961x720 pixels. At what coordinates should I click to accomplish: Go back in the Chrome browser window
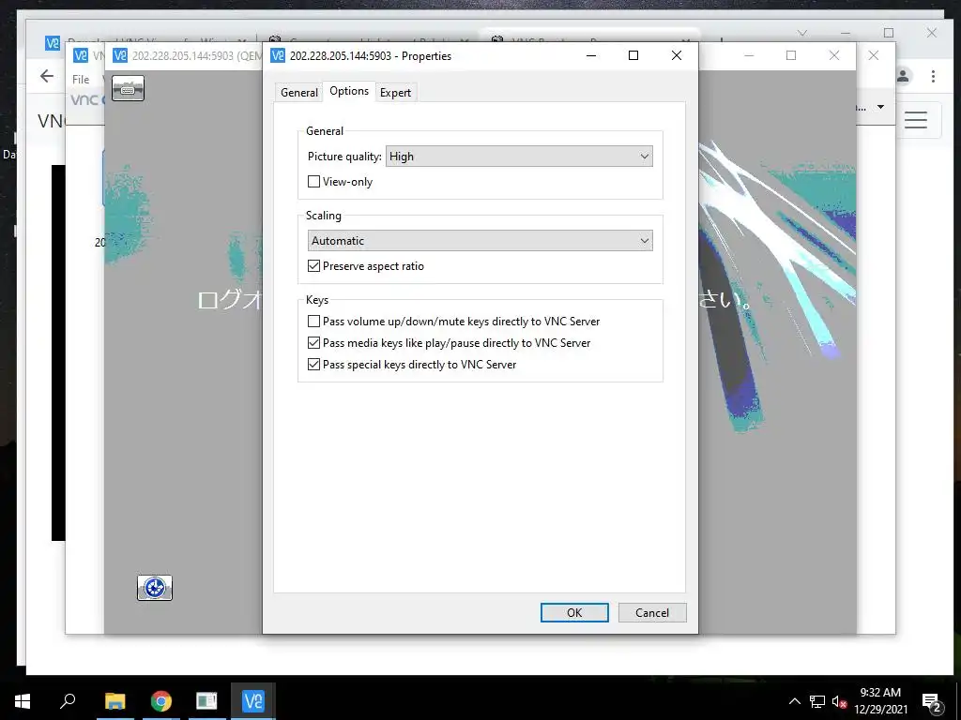(x=47, y=76)
